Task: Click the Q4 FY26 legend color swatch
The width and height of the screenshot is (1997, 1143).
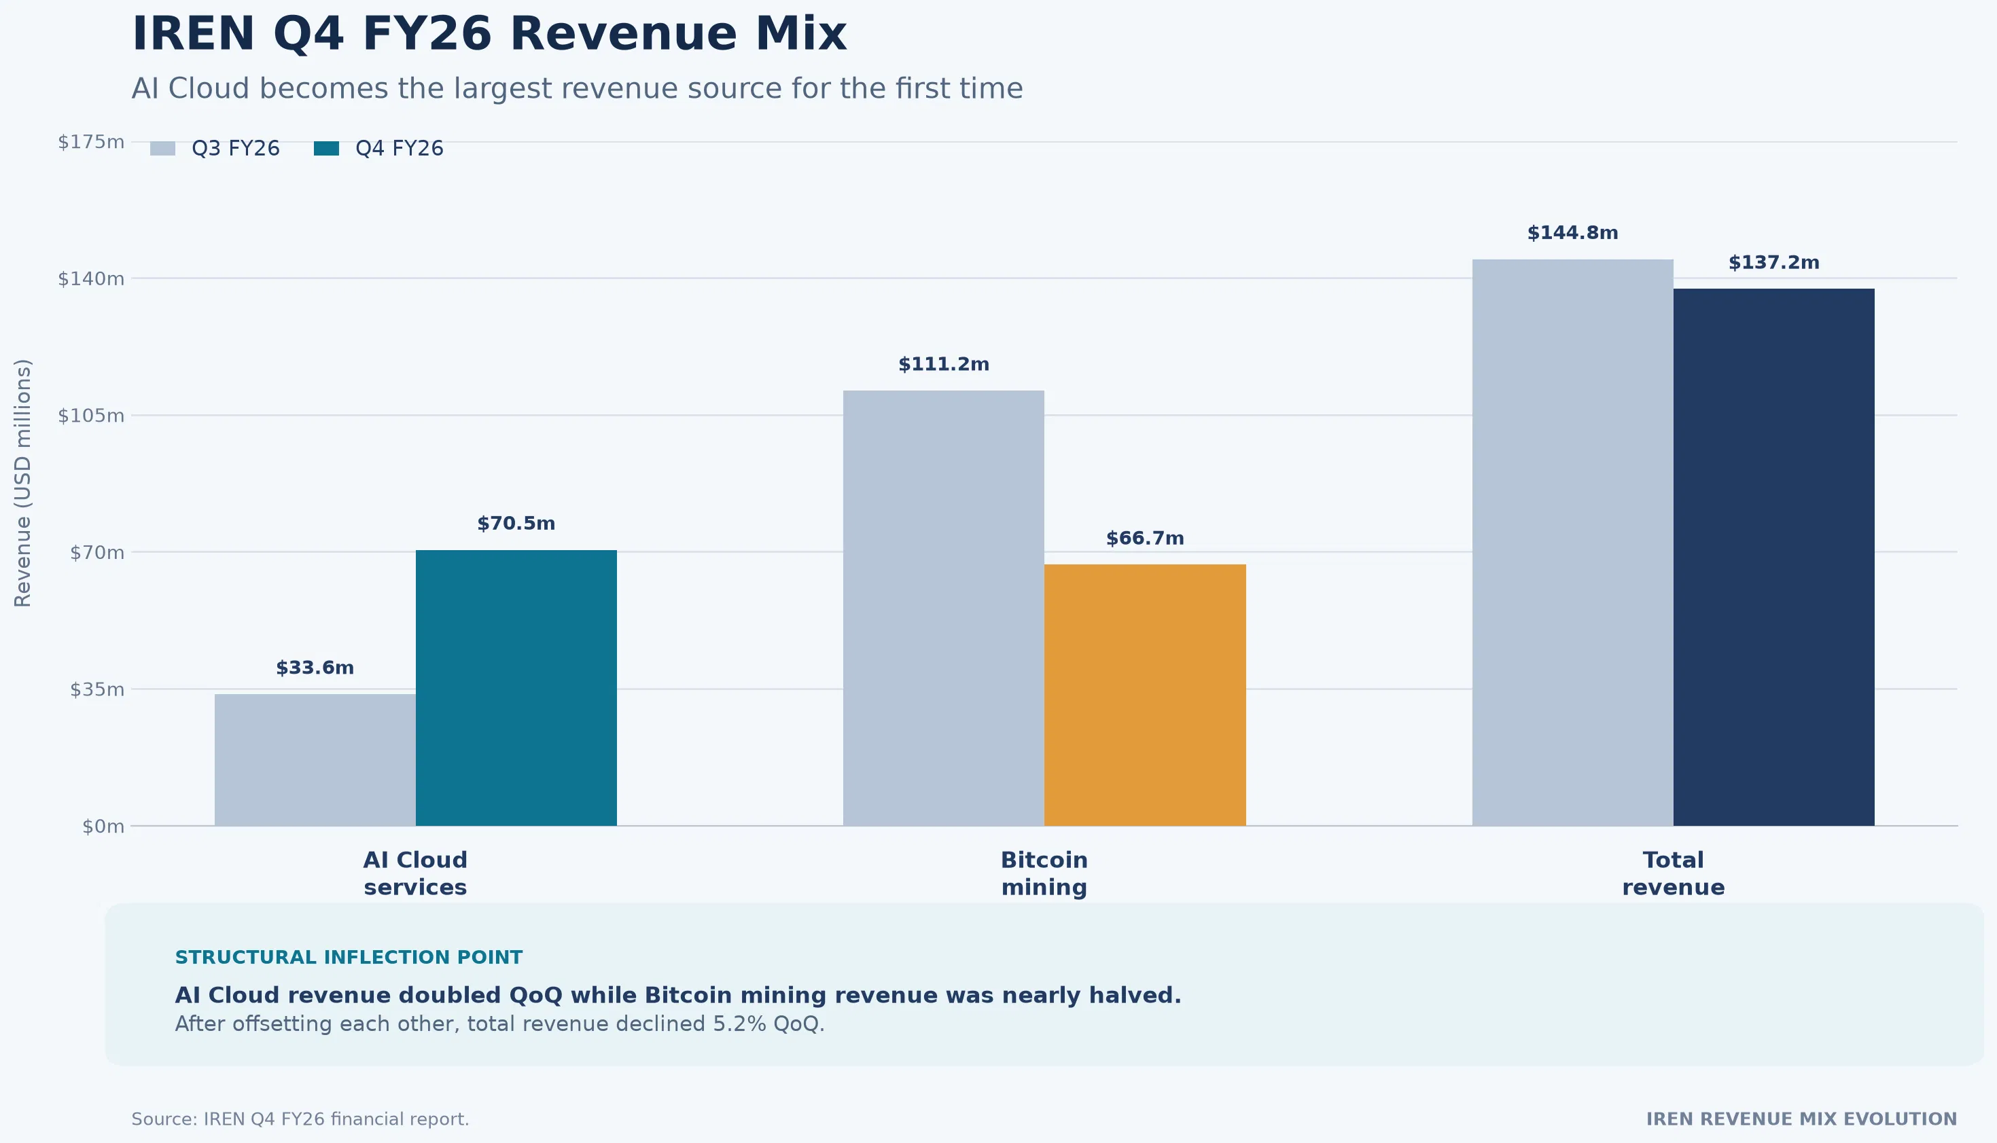Action: tap(327, 148)
